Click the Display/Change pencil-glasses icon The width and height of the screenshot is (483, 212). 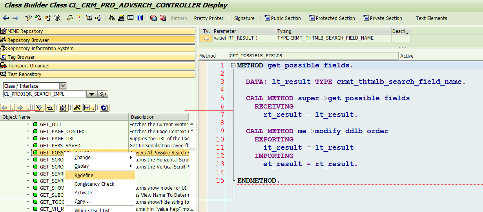(x=29, y=18)
